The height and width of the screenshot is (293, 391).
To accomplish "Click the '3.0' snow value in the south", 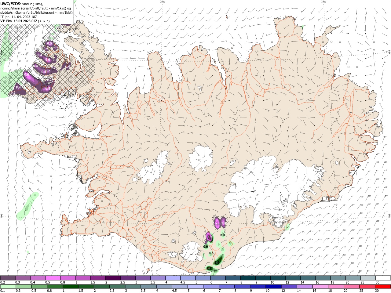I will (x=210, y=237).
